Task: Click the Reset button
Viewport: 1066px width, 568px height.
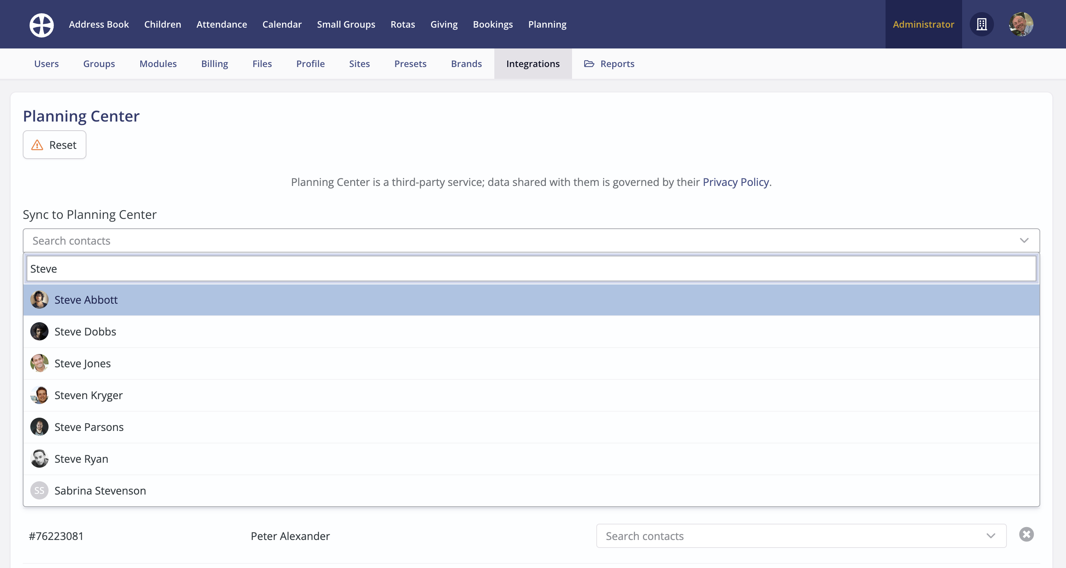Action: click(x=54, y=145)
